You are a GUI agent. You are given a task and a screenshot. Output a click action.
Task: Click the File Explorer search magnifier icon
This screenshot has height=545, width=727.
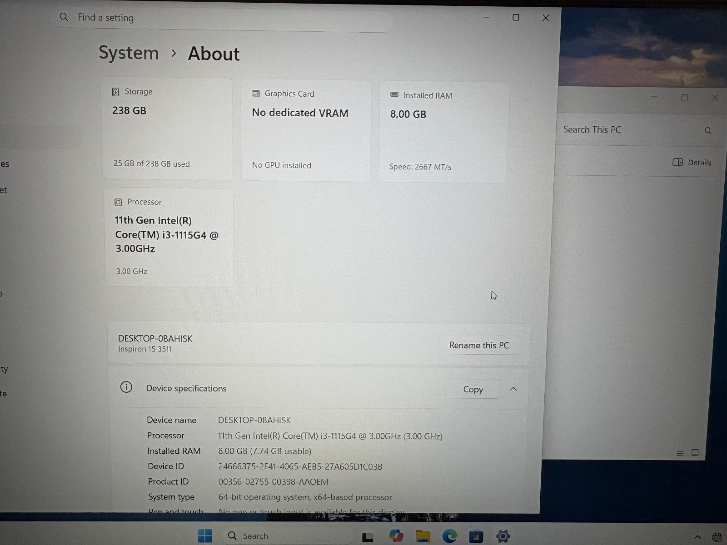coord(708,131)
